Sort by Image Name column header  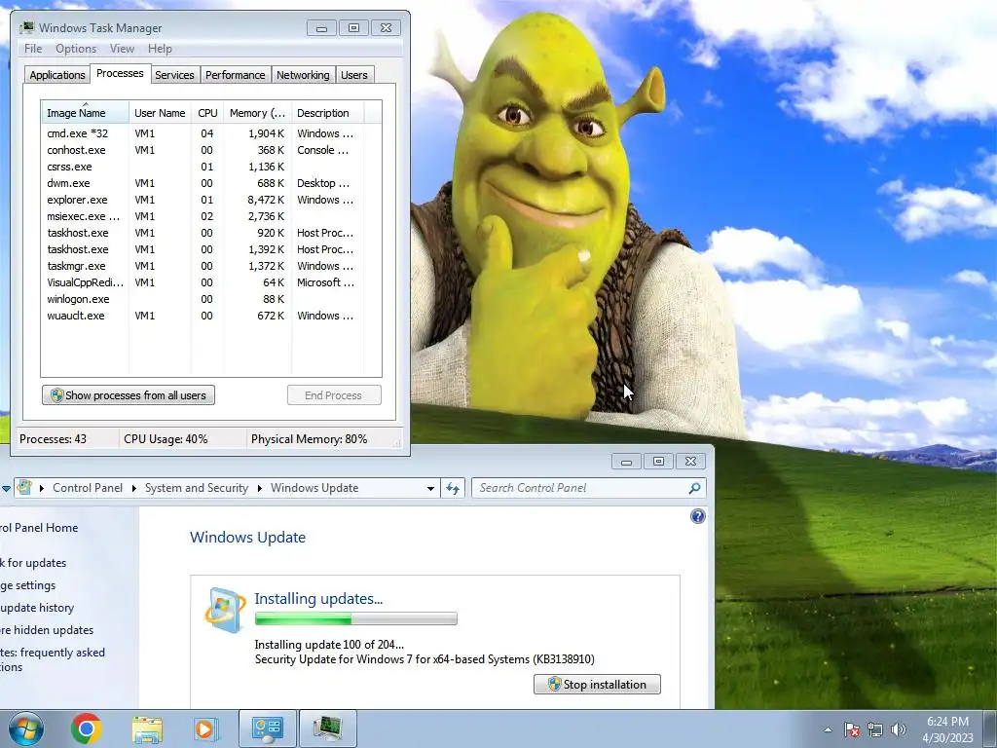85,113
